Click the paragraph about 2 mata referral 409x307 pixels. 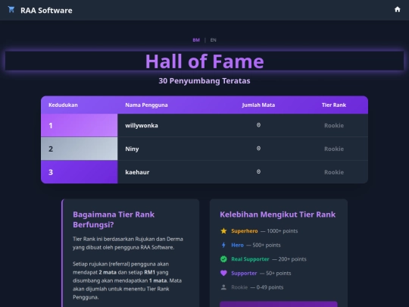[127, 280]
